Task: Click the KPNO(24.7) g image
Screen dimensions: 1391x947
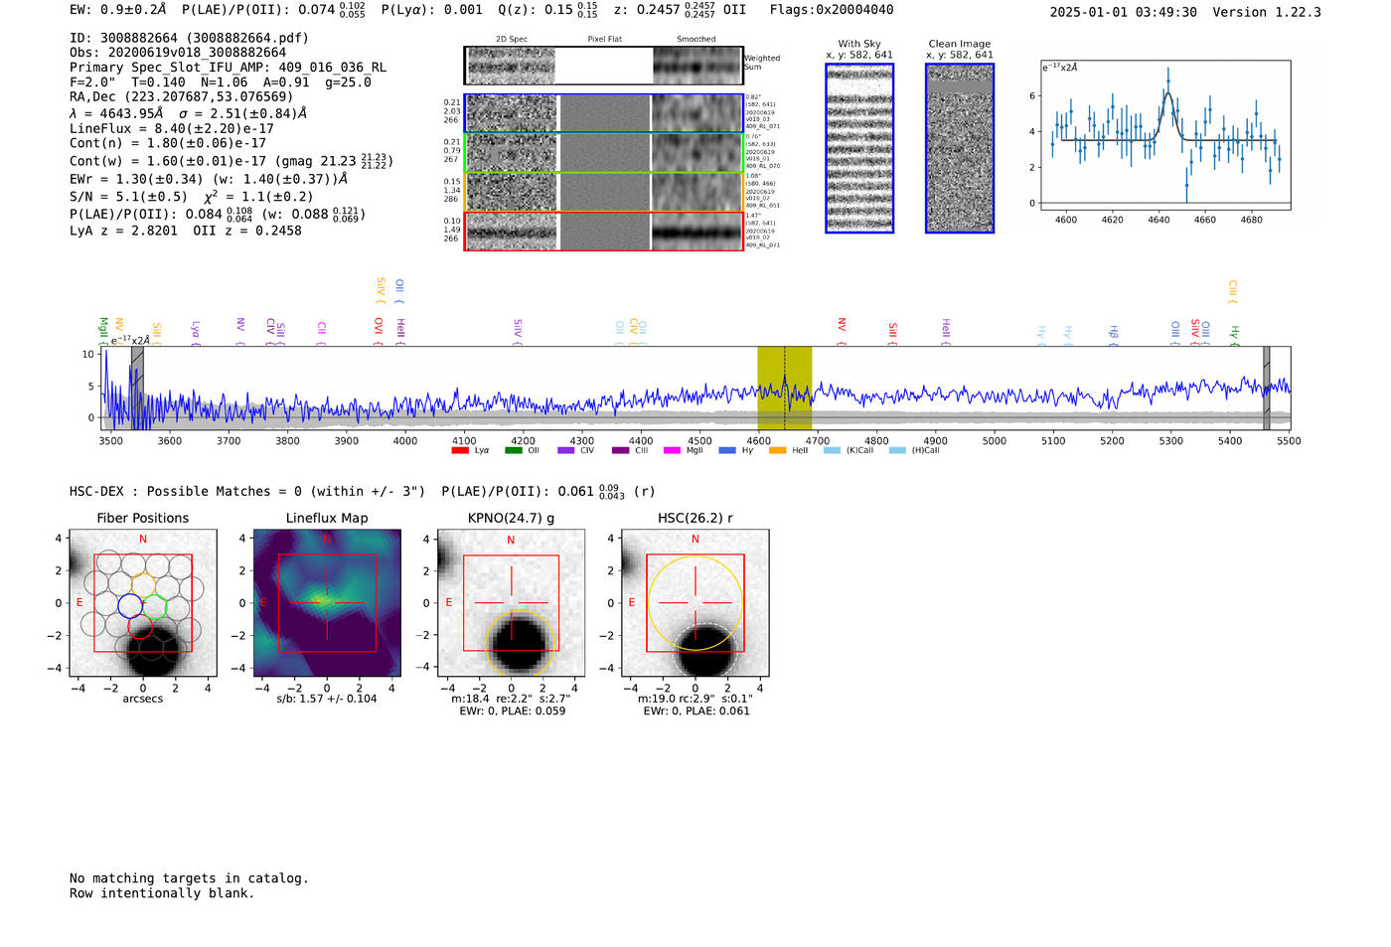Action: tap(511, 603)
